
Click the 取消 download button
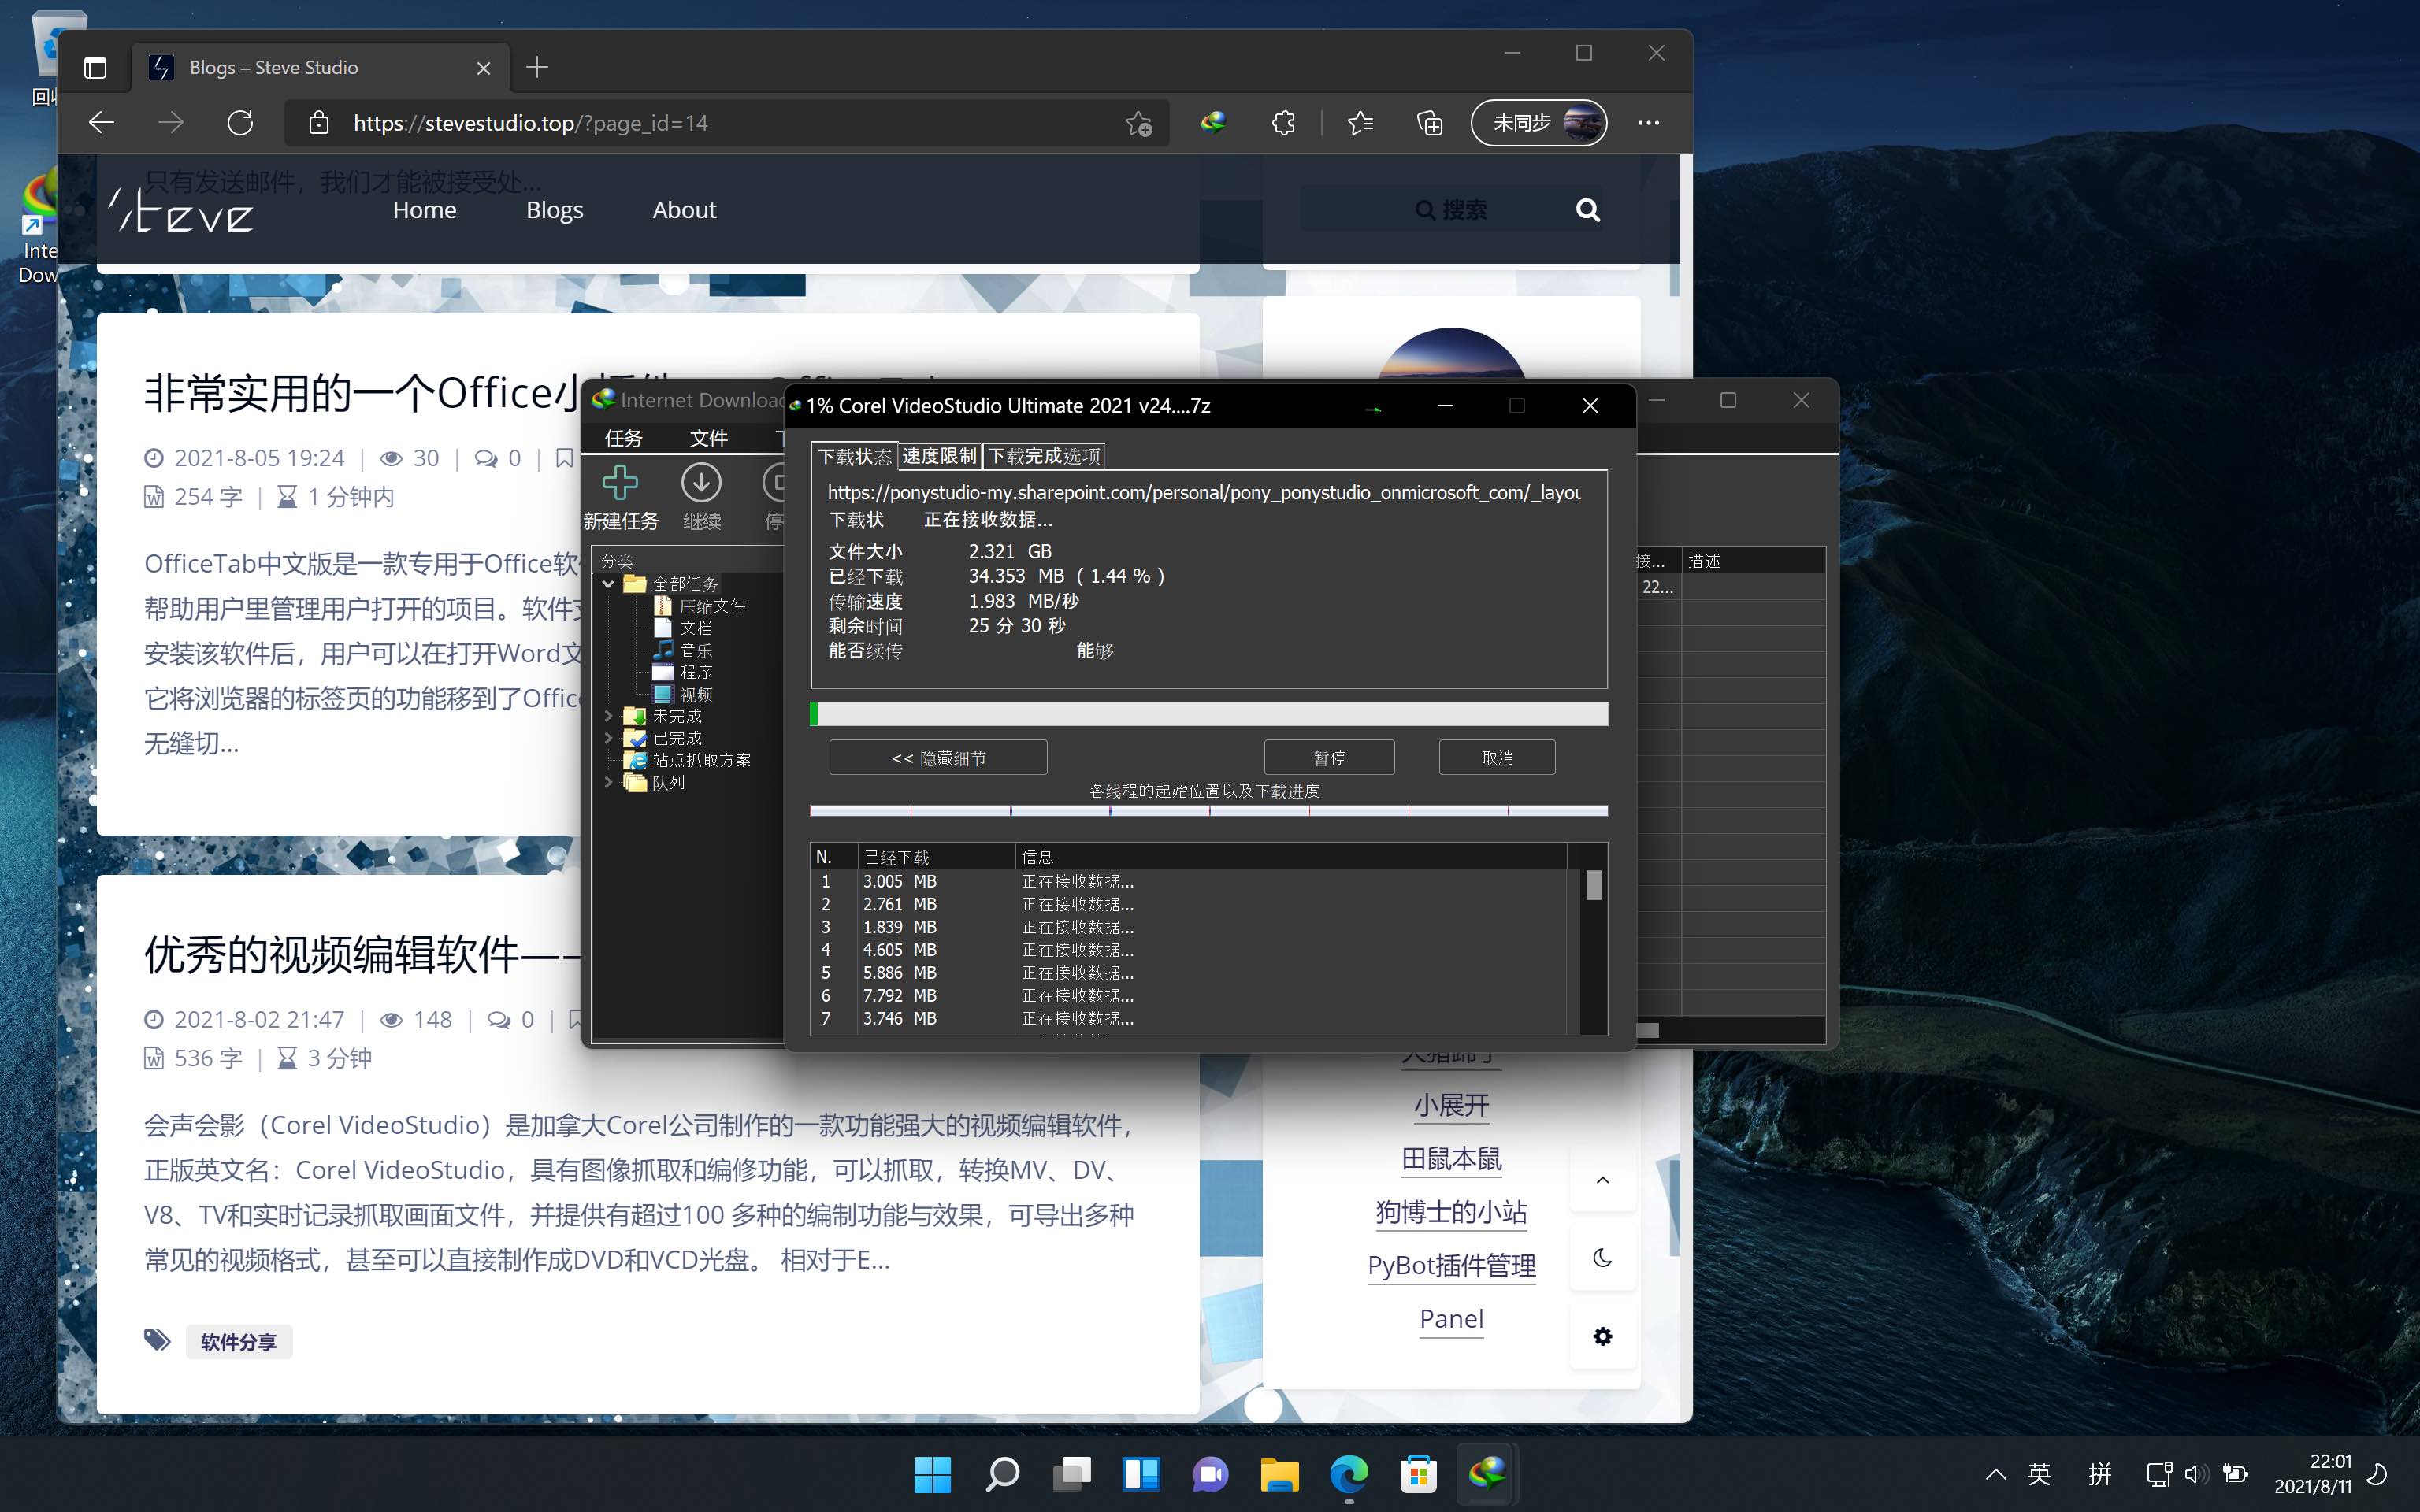click(1496, 757)
